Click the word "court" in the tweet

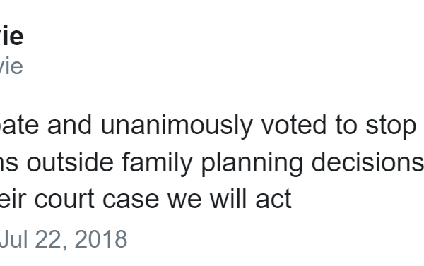(64, 199)
